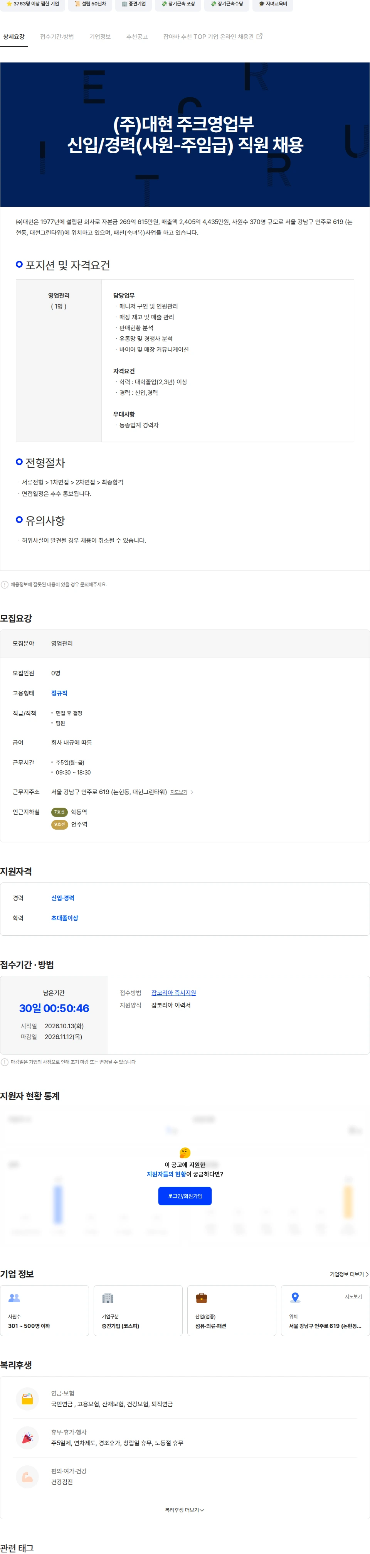Click the info icon next to 채용정보 notice

[x=5, y=585]
